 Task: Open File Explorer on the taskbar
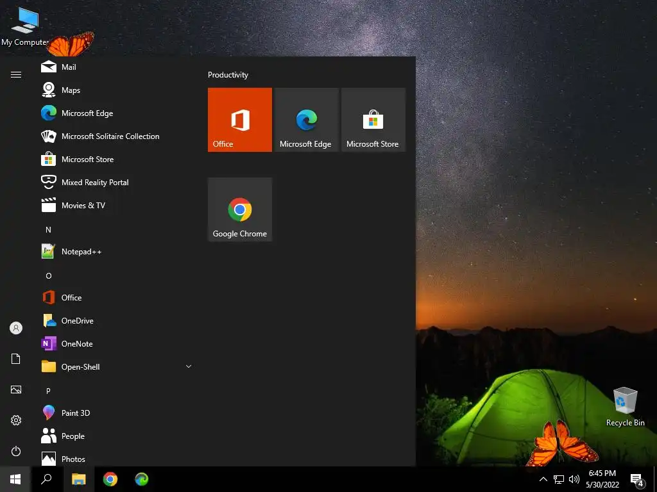[x=78, y=479]
